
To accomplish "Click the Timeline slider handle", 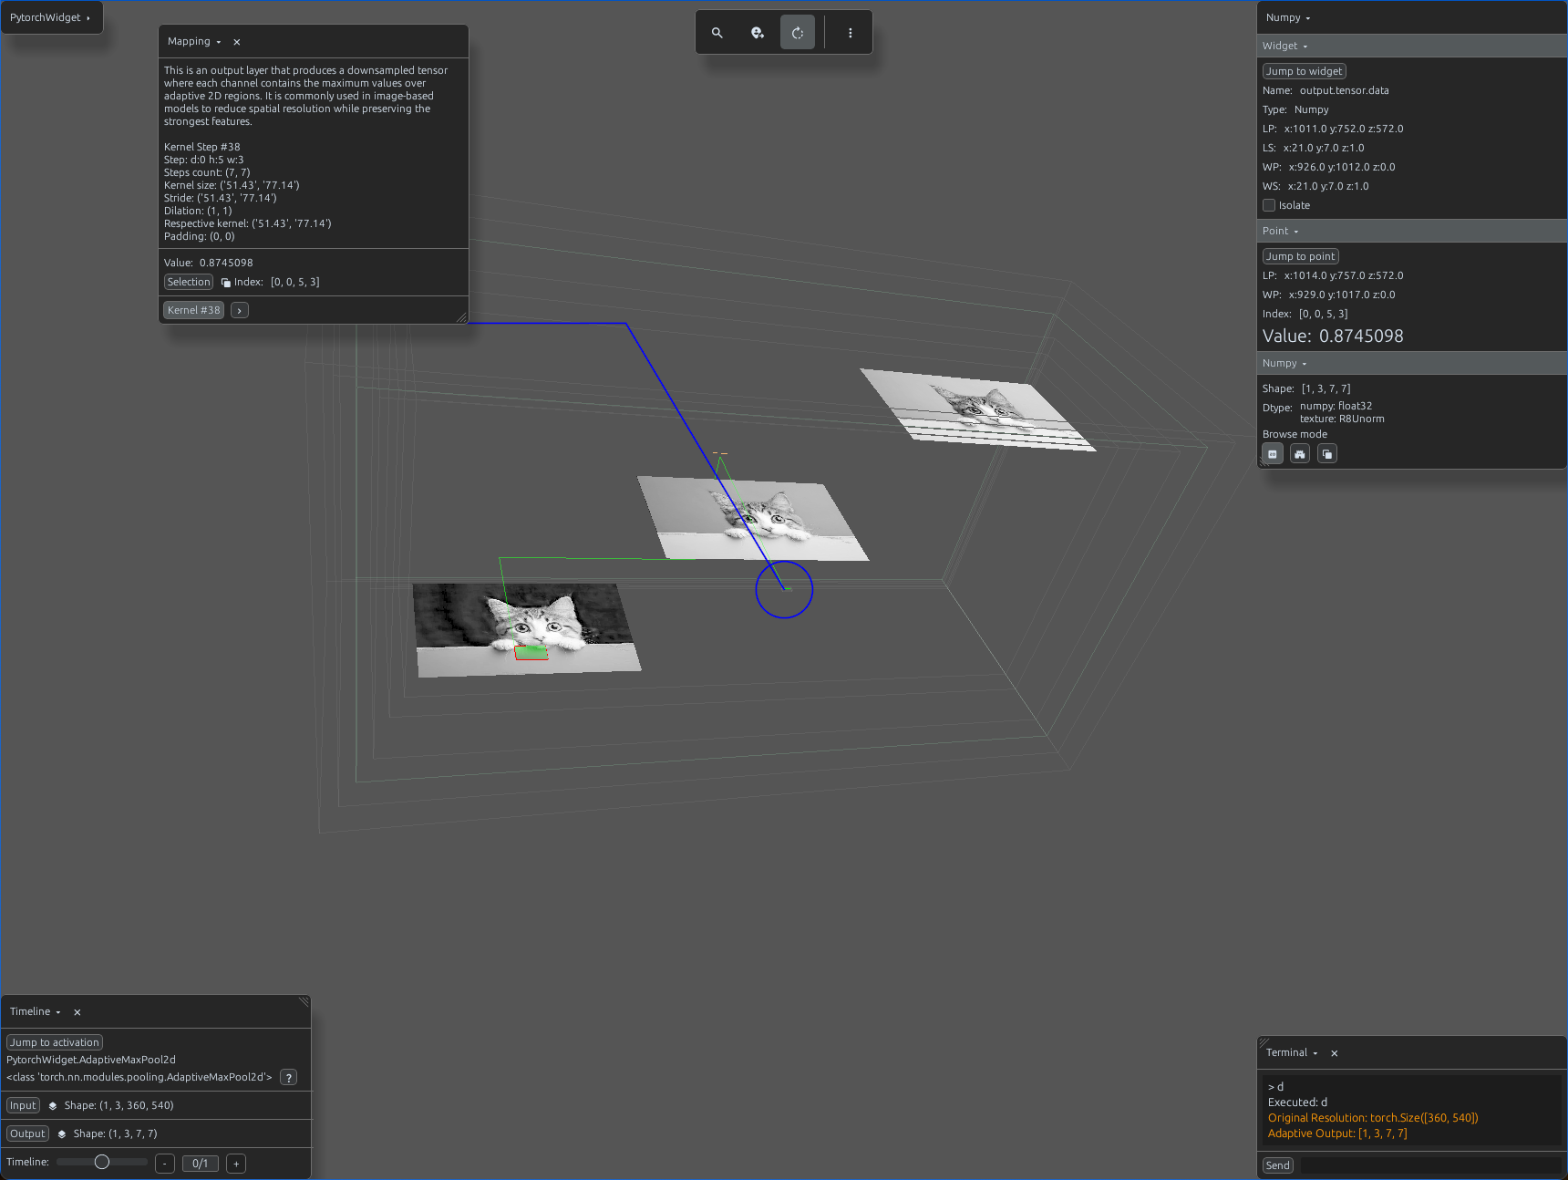I will [102, 1162].
